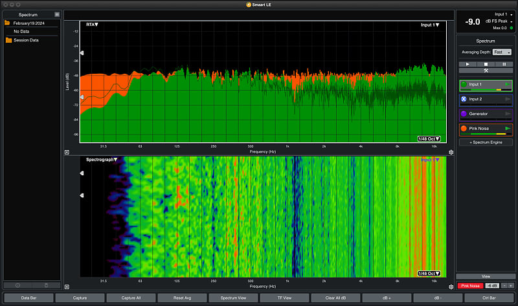Start all spectrum engines with the play button
This screenshot has height=306, width=518.
pyautogui.click(x=467, y=64)
